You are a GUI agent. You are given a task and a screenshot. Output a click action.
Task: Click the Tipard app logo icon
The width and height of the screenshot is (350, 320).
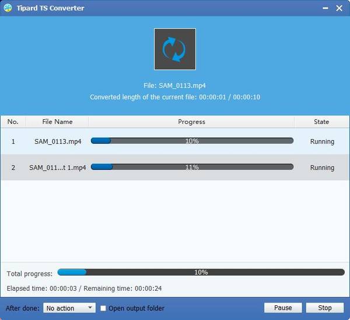(8, 8)
